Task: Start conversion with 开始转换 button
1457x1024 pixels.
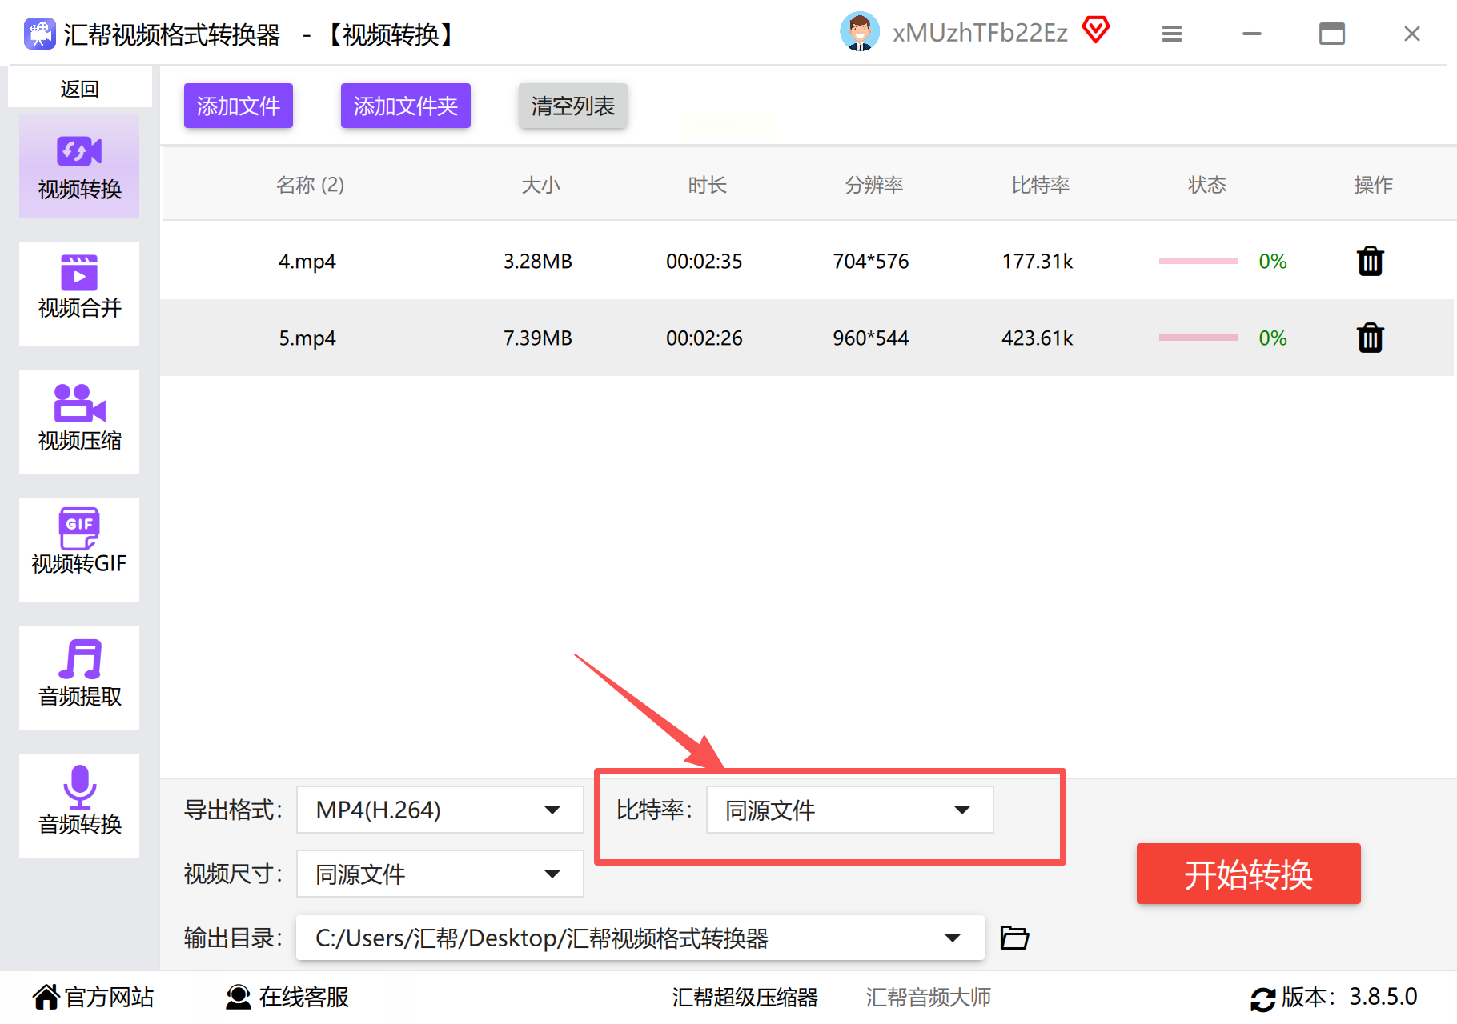Action: [x=1248, y=874]
